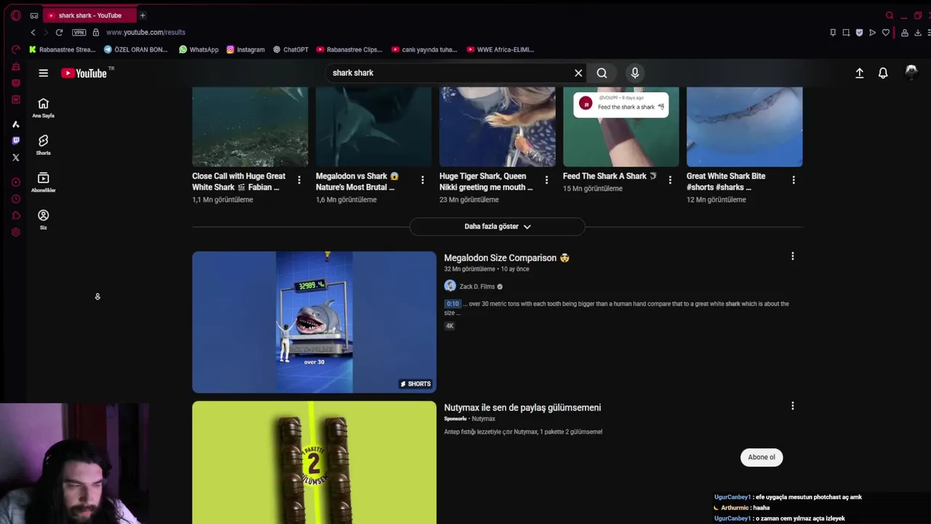Open history clock icon in Opera sidebar

(16, 199)
